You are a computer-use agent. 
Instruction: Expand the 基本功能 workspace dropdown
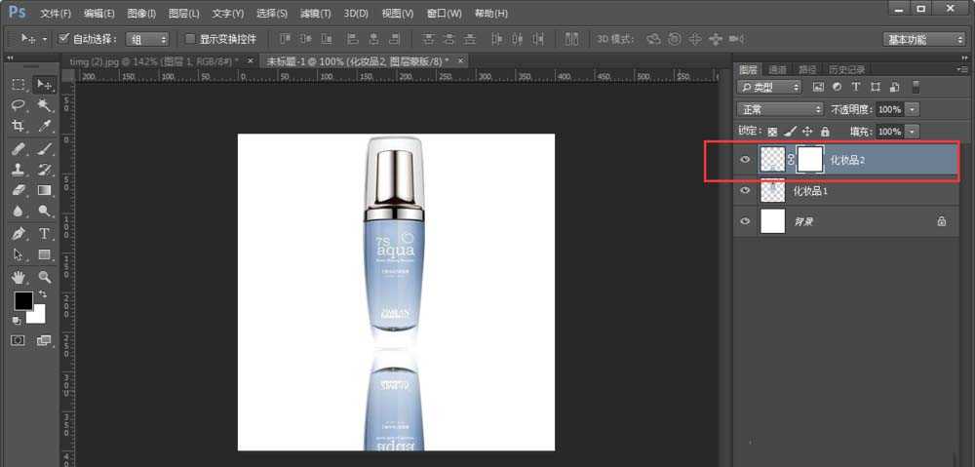click(x=923, y=39)
